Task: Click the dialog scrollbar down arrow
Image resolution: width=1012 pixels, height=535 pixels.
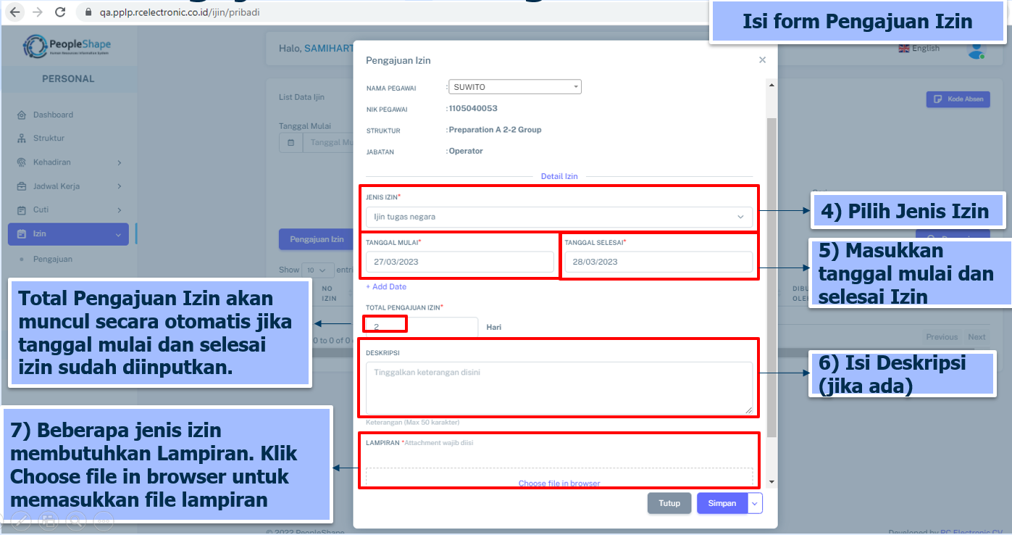Action: tap(771, 481)
